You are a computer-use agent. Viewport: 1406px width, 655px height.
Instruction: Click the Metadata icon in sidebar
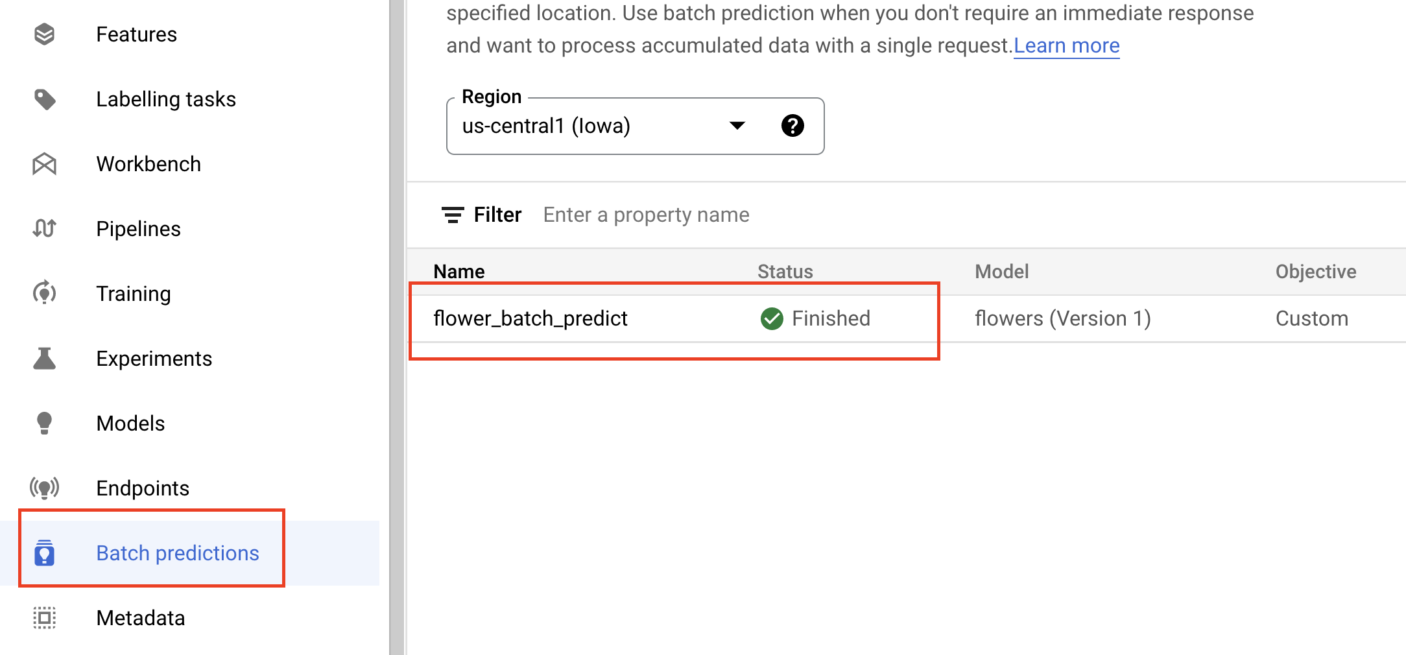(x=44, y=617)
